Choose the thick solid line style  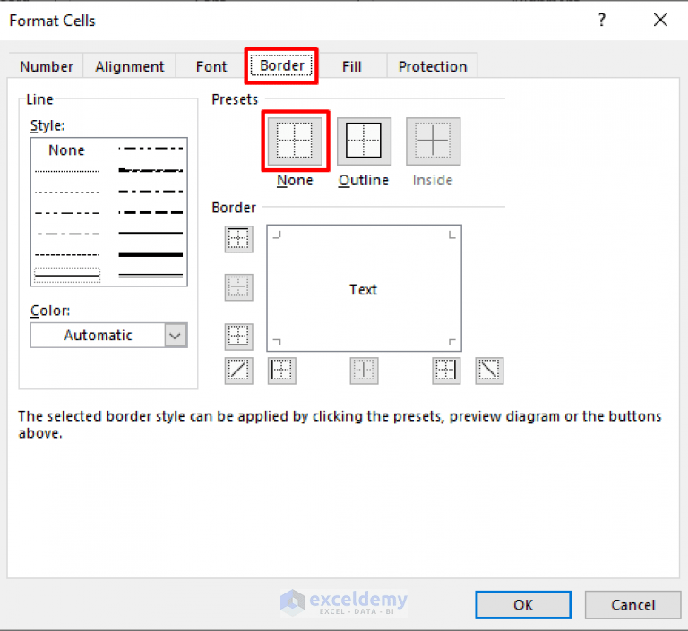click(x=150, y=255)
